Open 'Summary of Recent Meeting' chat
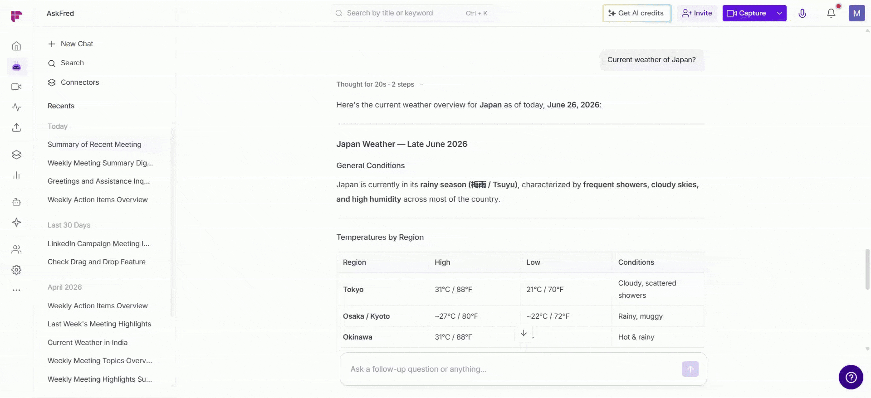 click(94, 144)
